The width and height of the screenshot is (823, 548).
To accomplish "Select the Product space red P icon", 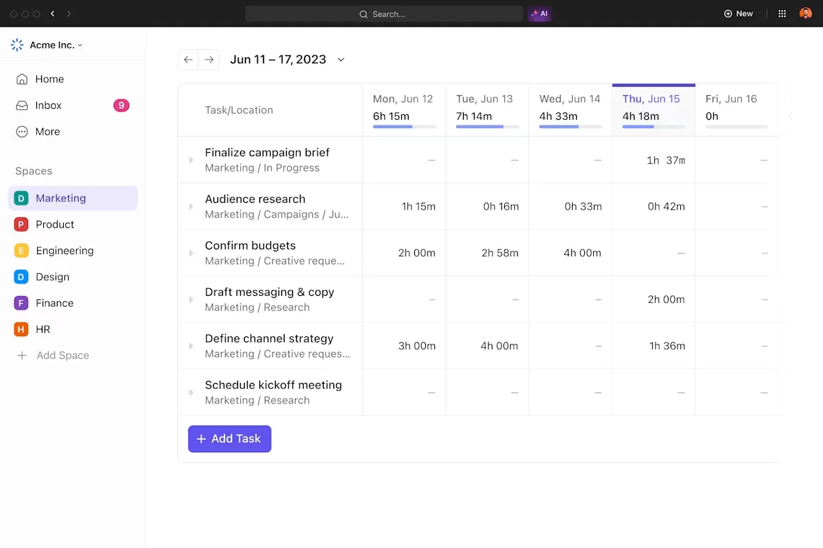I will click(x=21, y=225).
